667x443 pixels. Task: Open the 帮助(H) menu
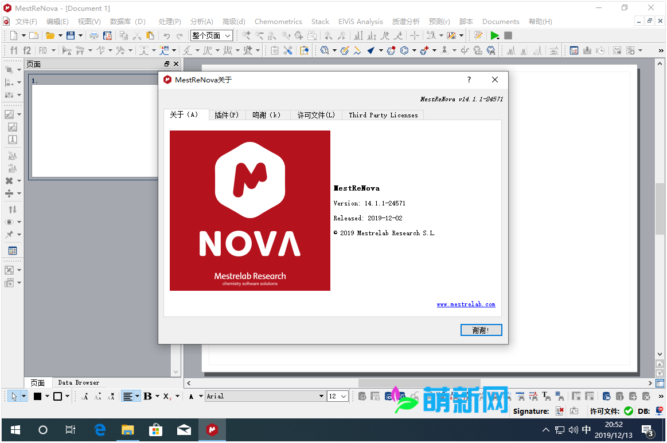540,22
